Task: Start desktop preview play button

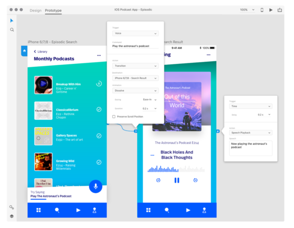Action: click(x=271, y=10)
